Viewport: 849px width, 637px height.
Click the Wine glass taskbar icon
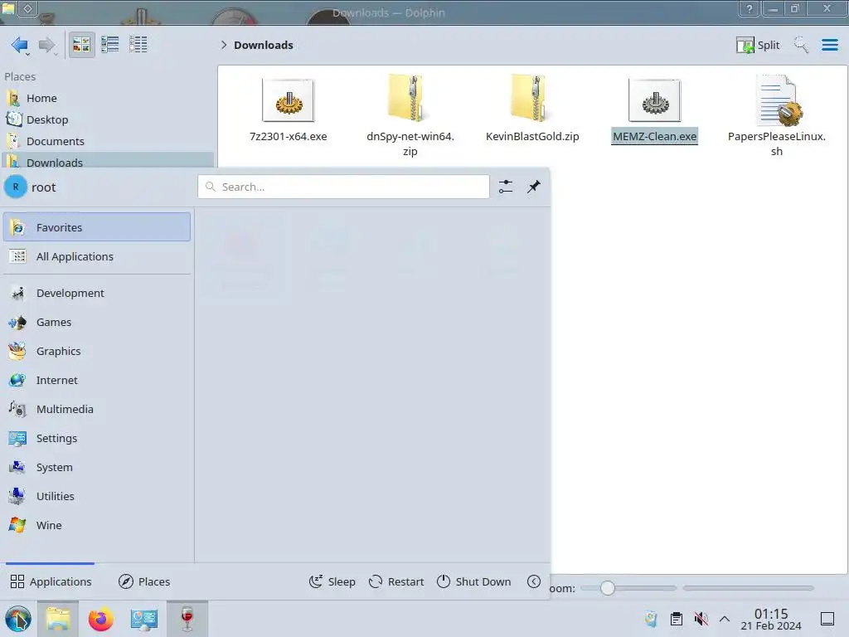(x=187, y=619)
